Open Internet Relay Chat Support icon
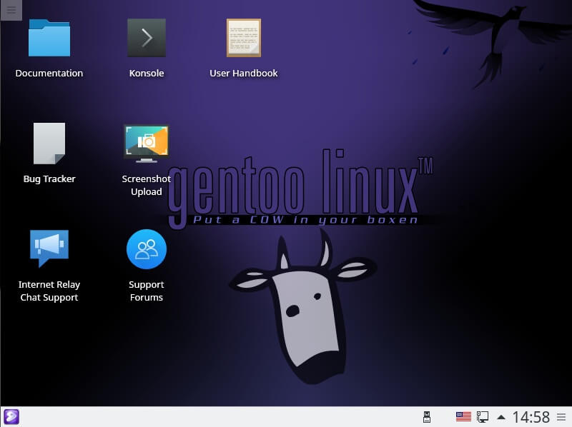The width and height of the screenshot is (572, 427). tap(49, 248)
